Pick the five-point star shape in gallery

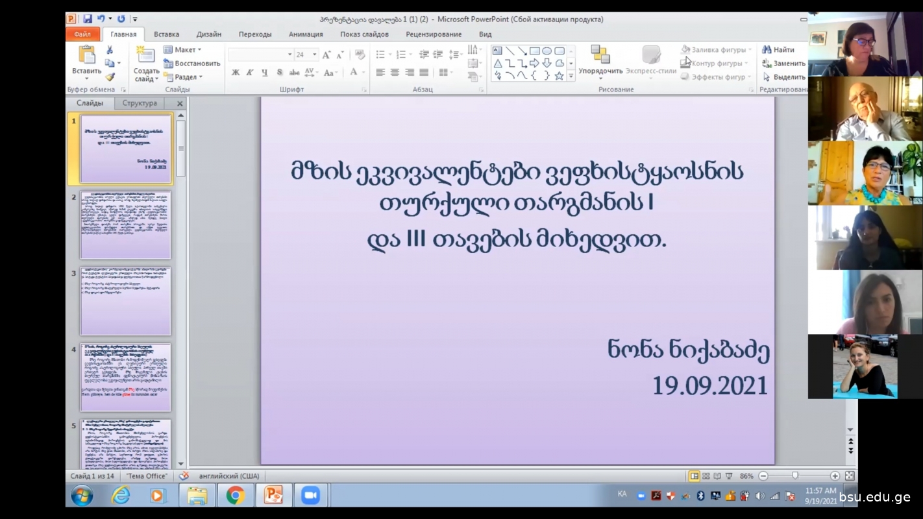point(559,76)
